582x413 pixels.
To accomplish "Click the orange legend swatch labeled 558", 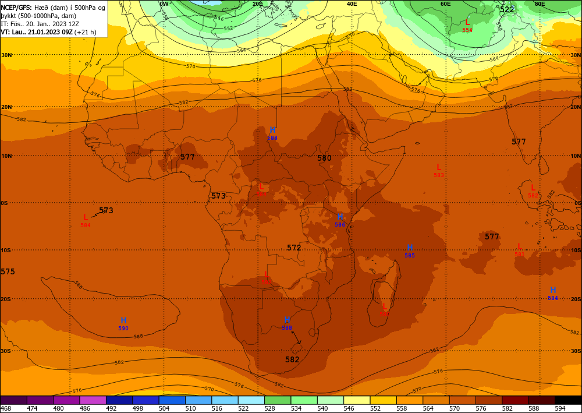I will click(x=410, y=400).
